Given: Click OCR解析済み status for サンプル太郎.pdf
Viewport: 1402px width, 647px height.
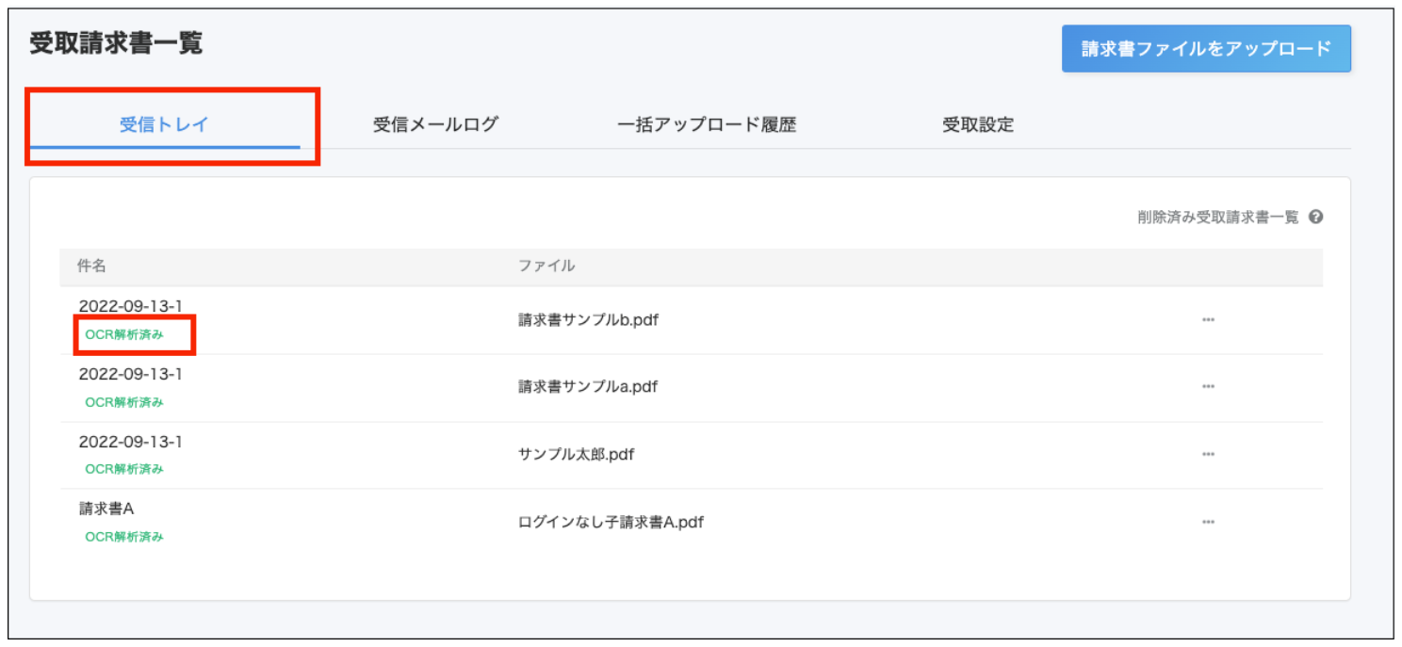Looking at the screenshot, I should point(124,469).
